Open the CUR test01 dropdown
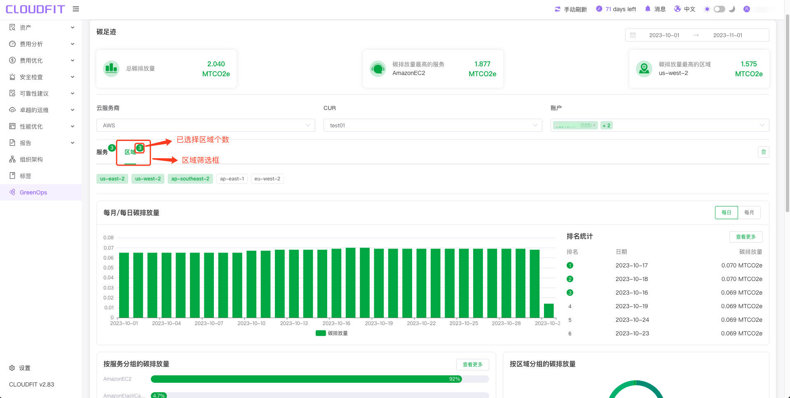 click(433, 125)
